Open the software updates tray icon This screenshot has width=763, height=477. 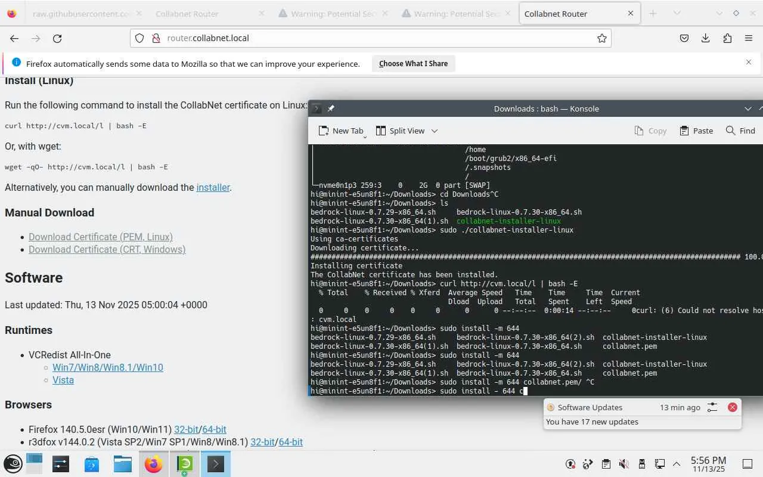570,464
